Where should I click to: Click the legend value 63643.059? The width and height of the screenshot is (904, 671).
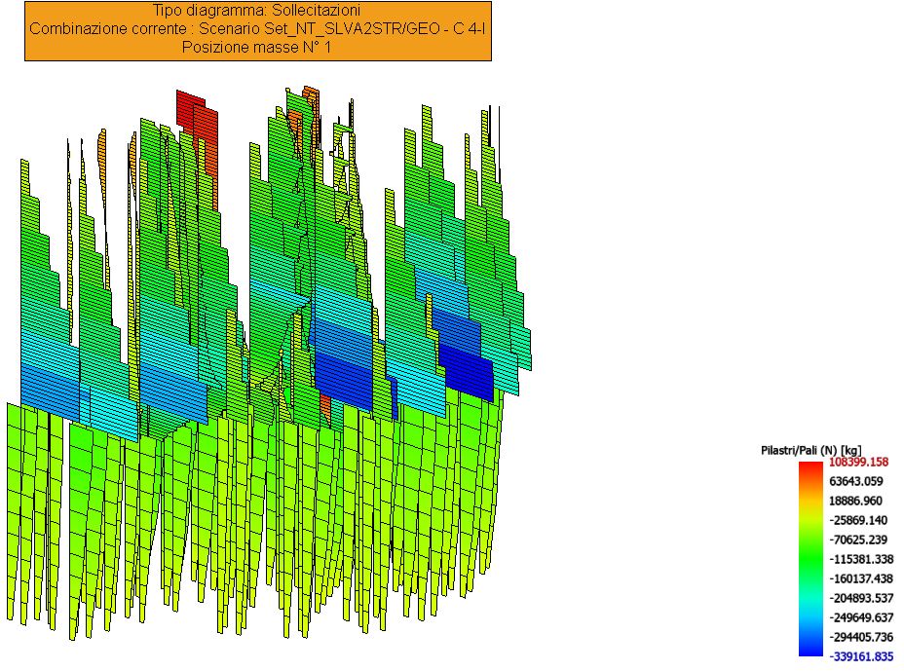click(855, 481)
